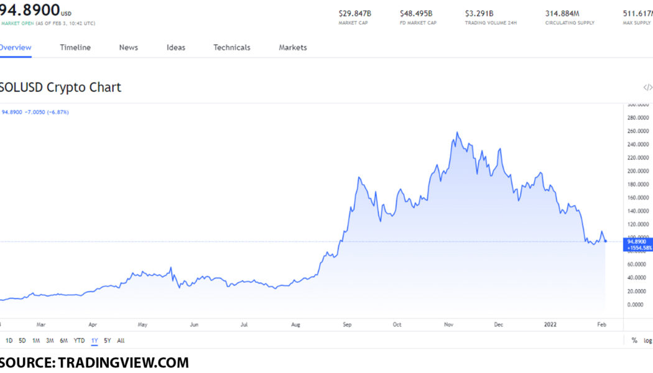653x373 pixels.
Task: Open the News tab
Action: pyautogui.click(x=128, y=47)
